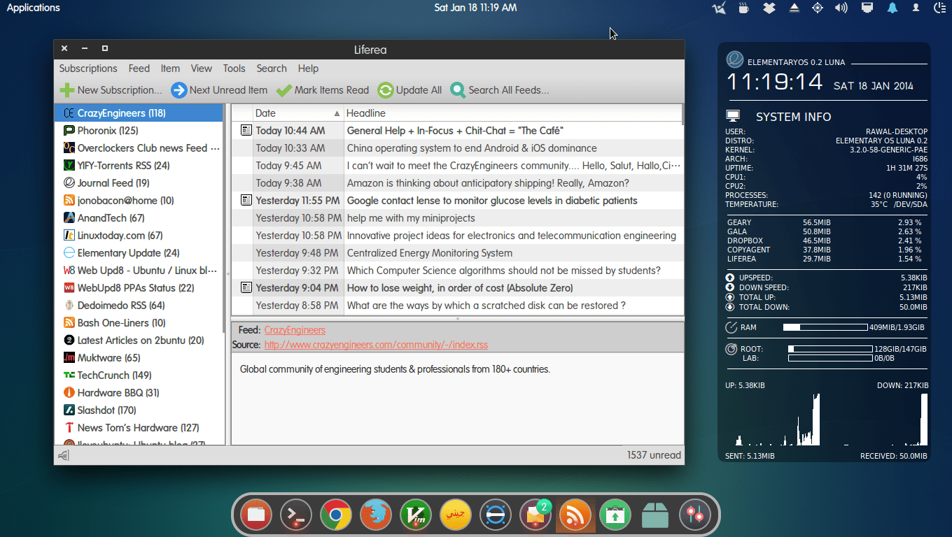Open the crazyengineers.com source URL link
The height and width of the screenshot is (537, 952).
(x=376, y=345)
